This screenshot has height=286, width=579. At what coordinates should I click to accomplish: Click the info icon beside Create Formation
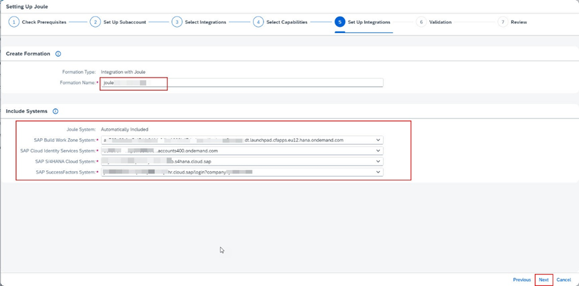click(x=58, y=54)
